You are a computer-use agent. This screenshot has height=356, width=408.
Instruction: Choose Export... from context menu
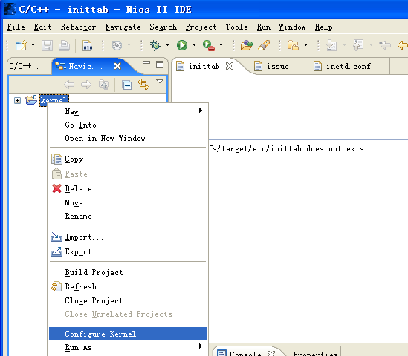[128, 252]
